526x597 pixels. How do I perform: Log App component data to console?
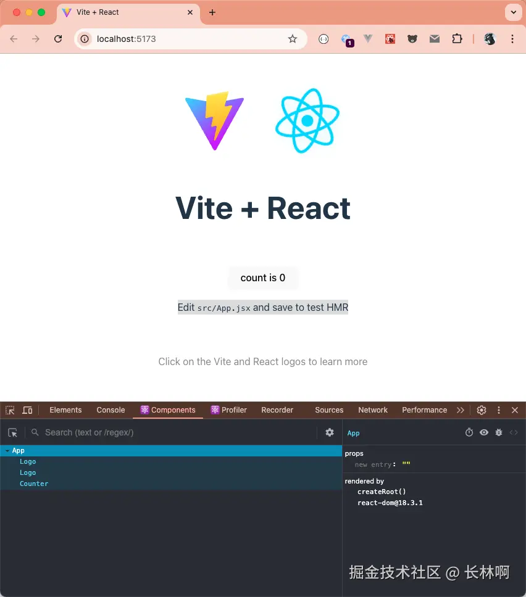tap(499, 432)
